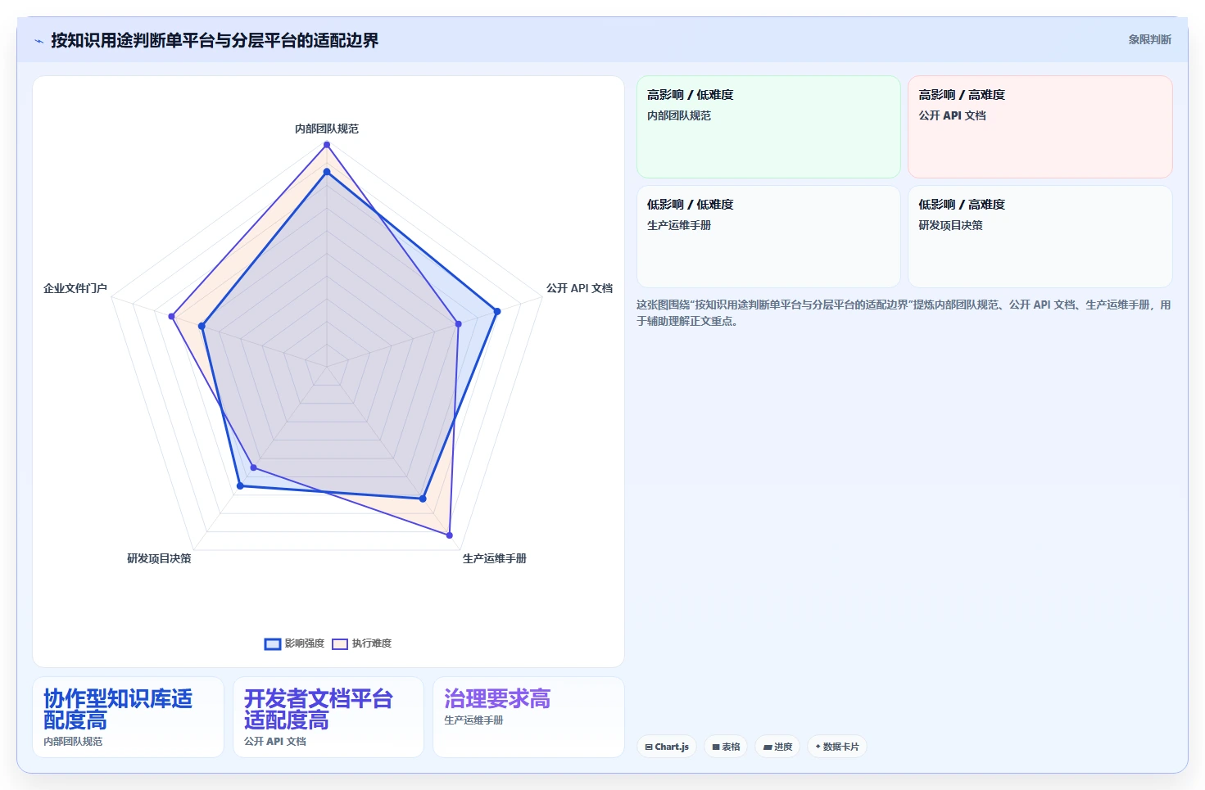Open the 高影响 / 高难度 quadrant card
Screen dimensions: 1205x790
coord(1040,127)
